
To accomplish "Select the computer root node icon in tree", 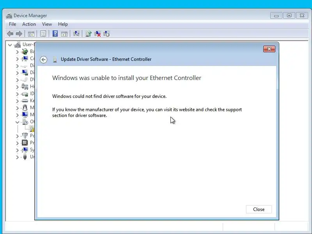I will tap(18, 44).
